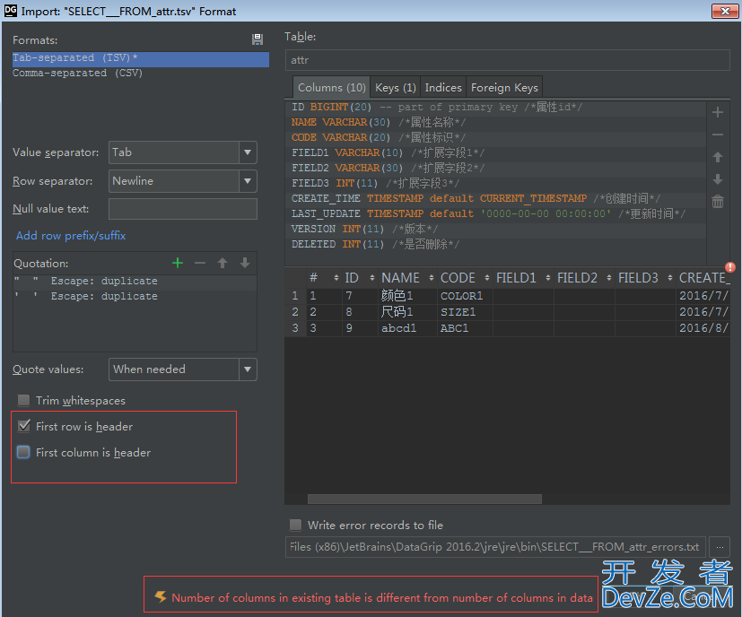Click cell ABC1 in preview
The height and width of the screenshot is (617, 742).
point(465,328)
